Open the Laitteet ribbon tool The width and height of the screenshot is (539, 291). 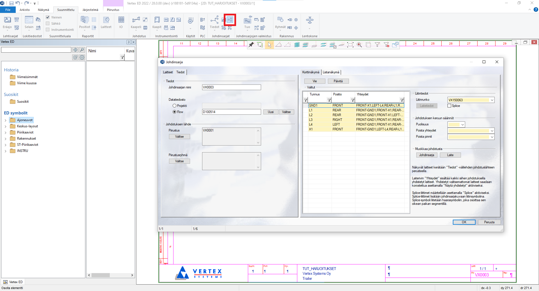click(x=106, y=22)
